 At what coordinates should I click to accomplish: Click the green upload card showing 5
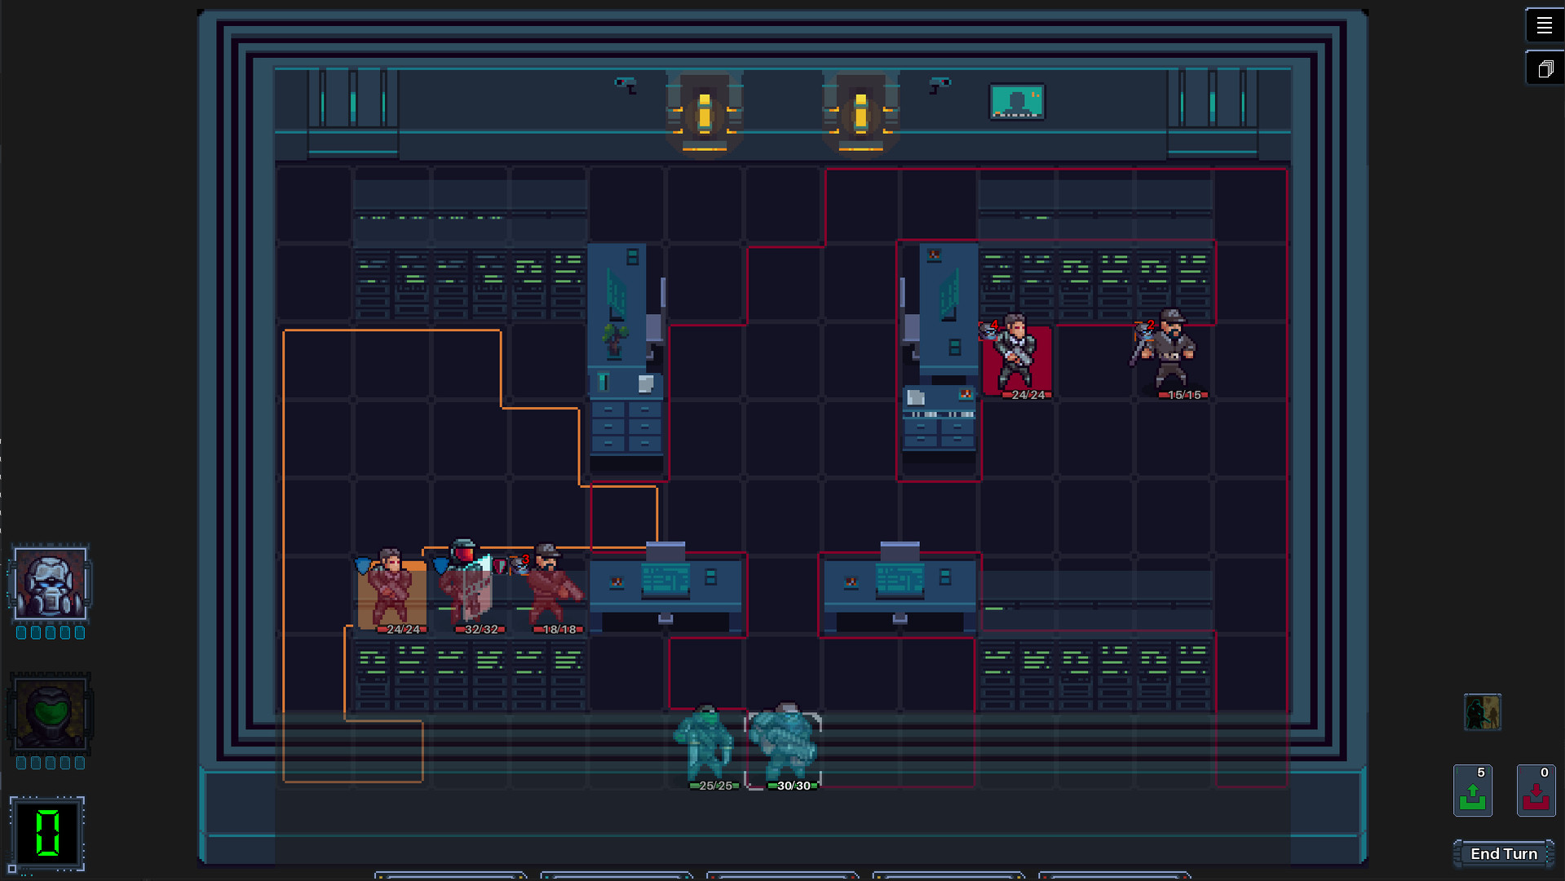(x=1472, y=790)
